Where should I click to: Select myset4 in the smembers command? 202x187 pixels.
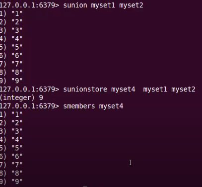(111, 106)
